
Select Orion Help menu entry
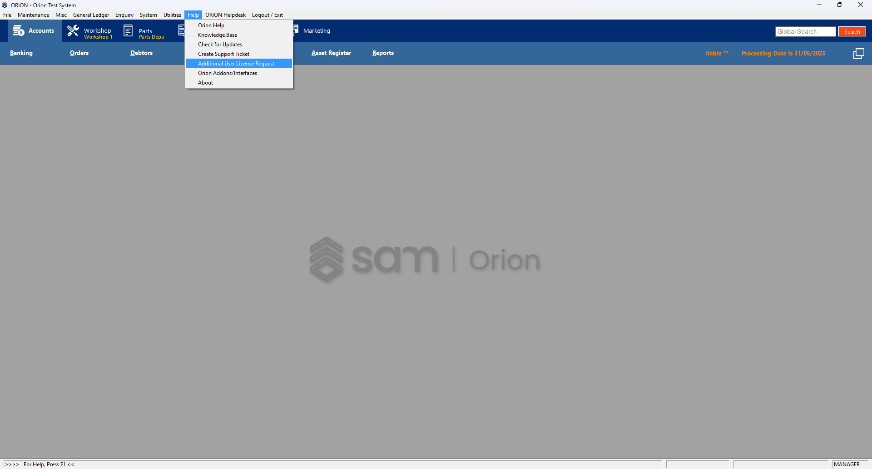click(x=239, y=25)
